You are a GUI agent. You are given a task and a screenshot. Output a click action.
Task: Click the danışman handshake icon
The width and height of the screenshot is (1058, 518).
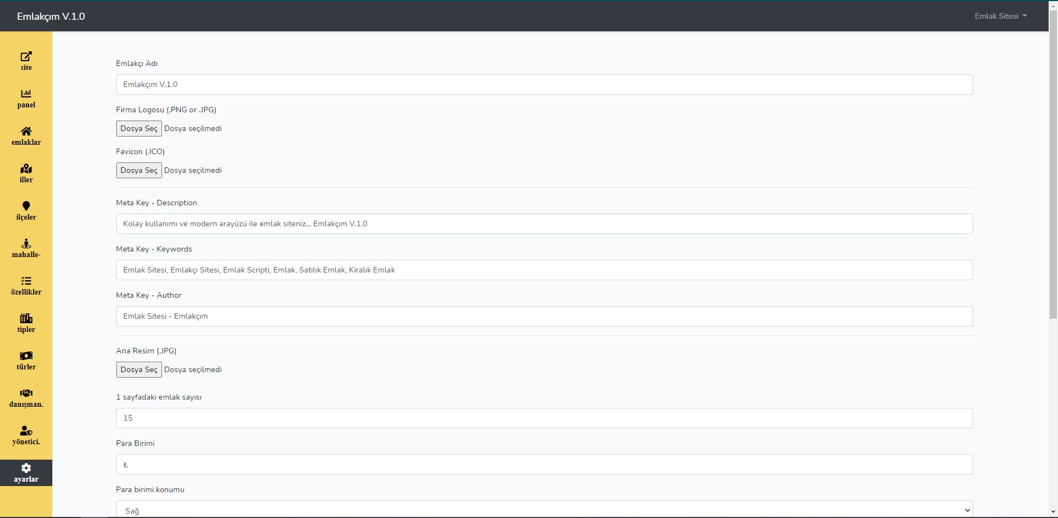(x=26, y=393)
